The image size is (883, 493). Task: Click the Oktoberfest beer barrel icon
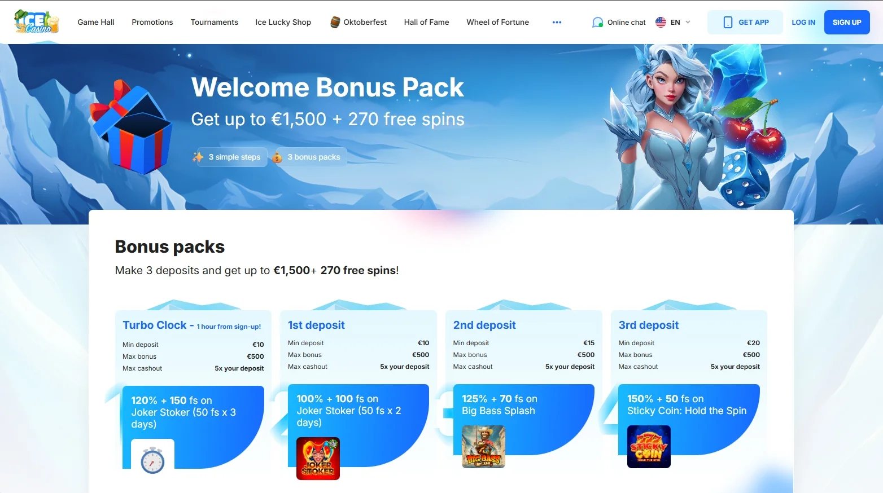click(335, 22)
